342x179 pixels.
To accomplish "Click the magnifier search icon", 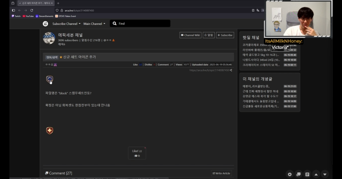I will tap(115, 23).
